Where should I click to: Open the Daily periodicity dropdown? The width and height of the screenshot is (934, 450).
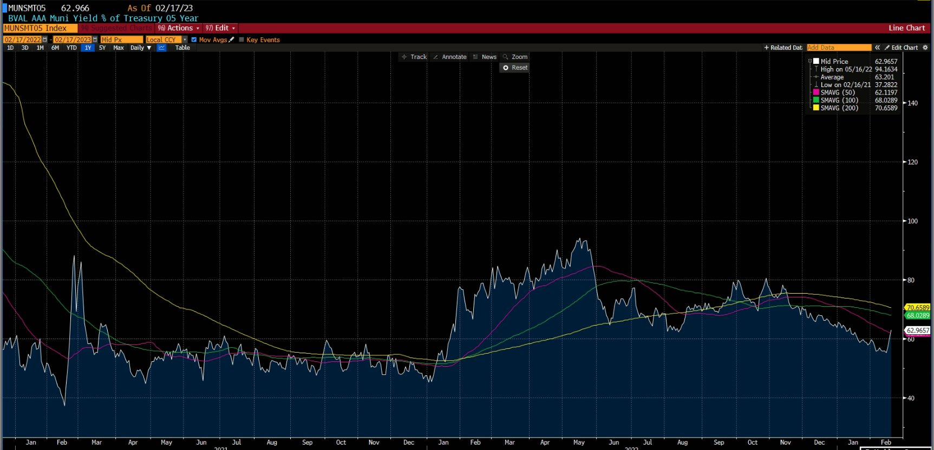141,48
